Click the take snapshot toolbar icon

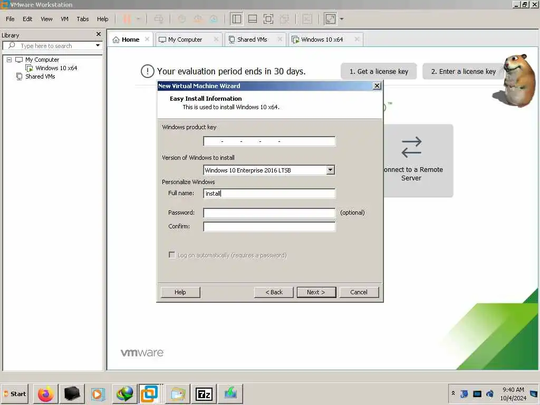[182, 19]
